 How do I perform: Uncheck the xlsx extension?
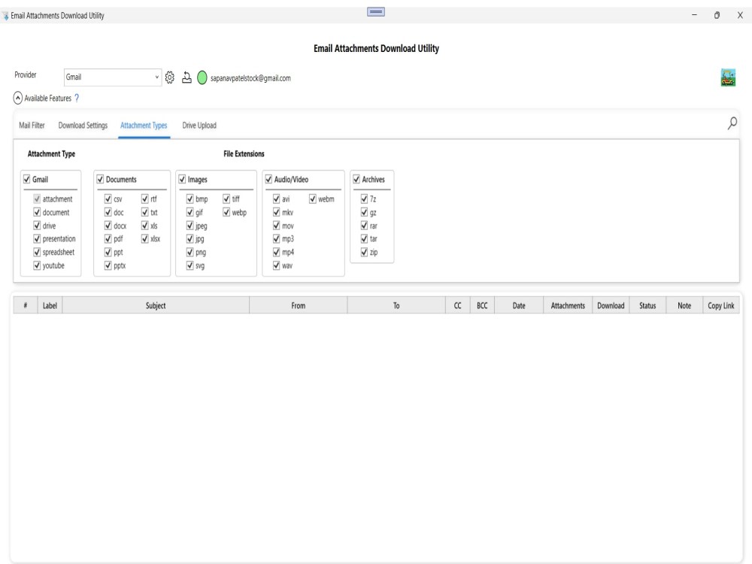[145, 239]
